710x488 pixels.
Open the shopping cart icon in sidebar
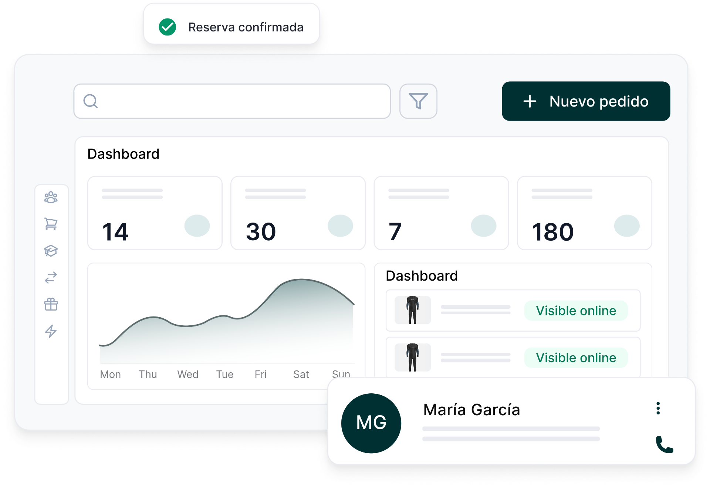click(x=51, y=224)
